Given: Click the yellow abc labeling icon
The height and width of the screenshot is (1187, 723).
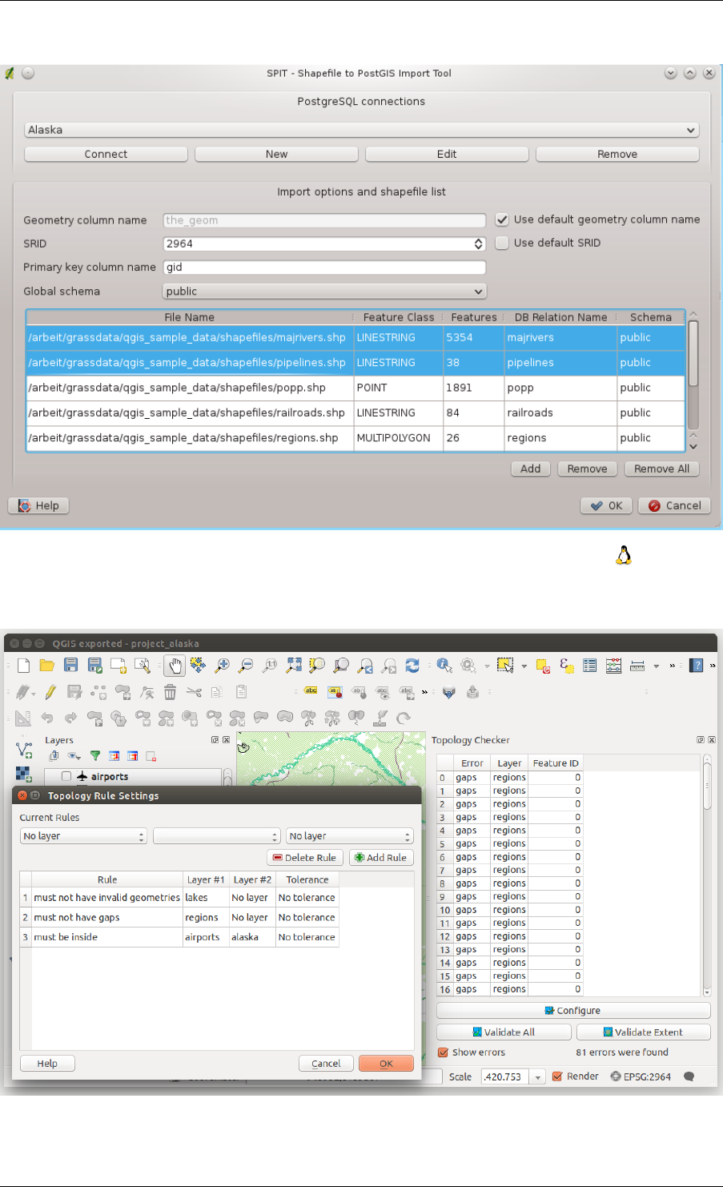Looking at the screenshot, I should tap(311, 692).
